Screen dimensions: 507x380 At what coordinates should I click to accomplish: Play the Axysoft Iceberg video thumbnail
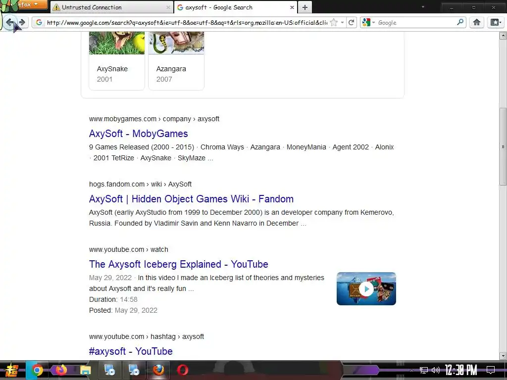366,288
